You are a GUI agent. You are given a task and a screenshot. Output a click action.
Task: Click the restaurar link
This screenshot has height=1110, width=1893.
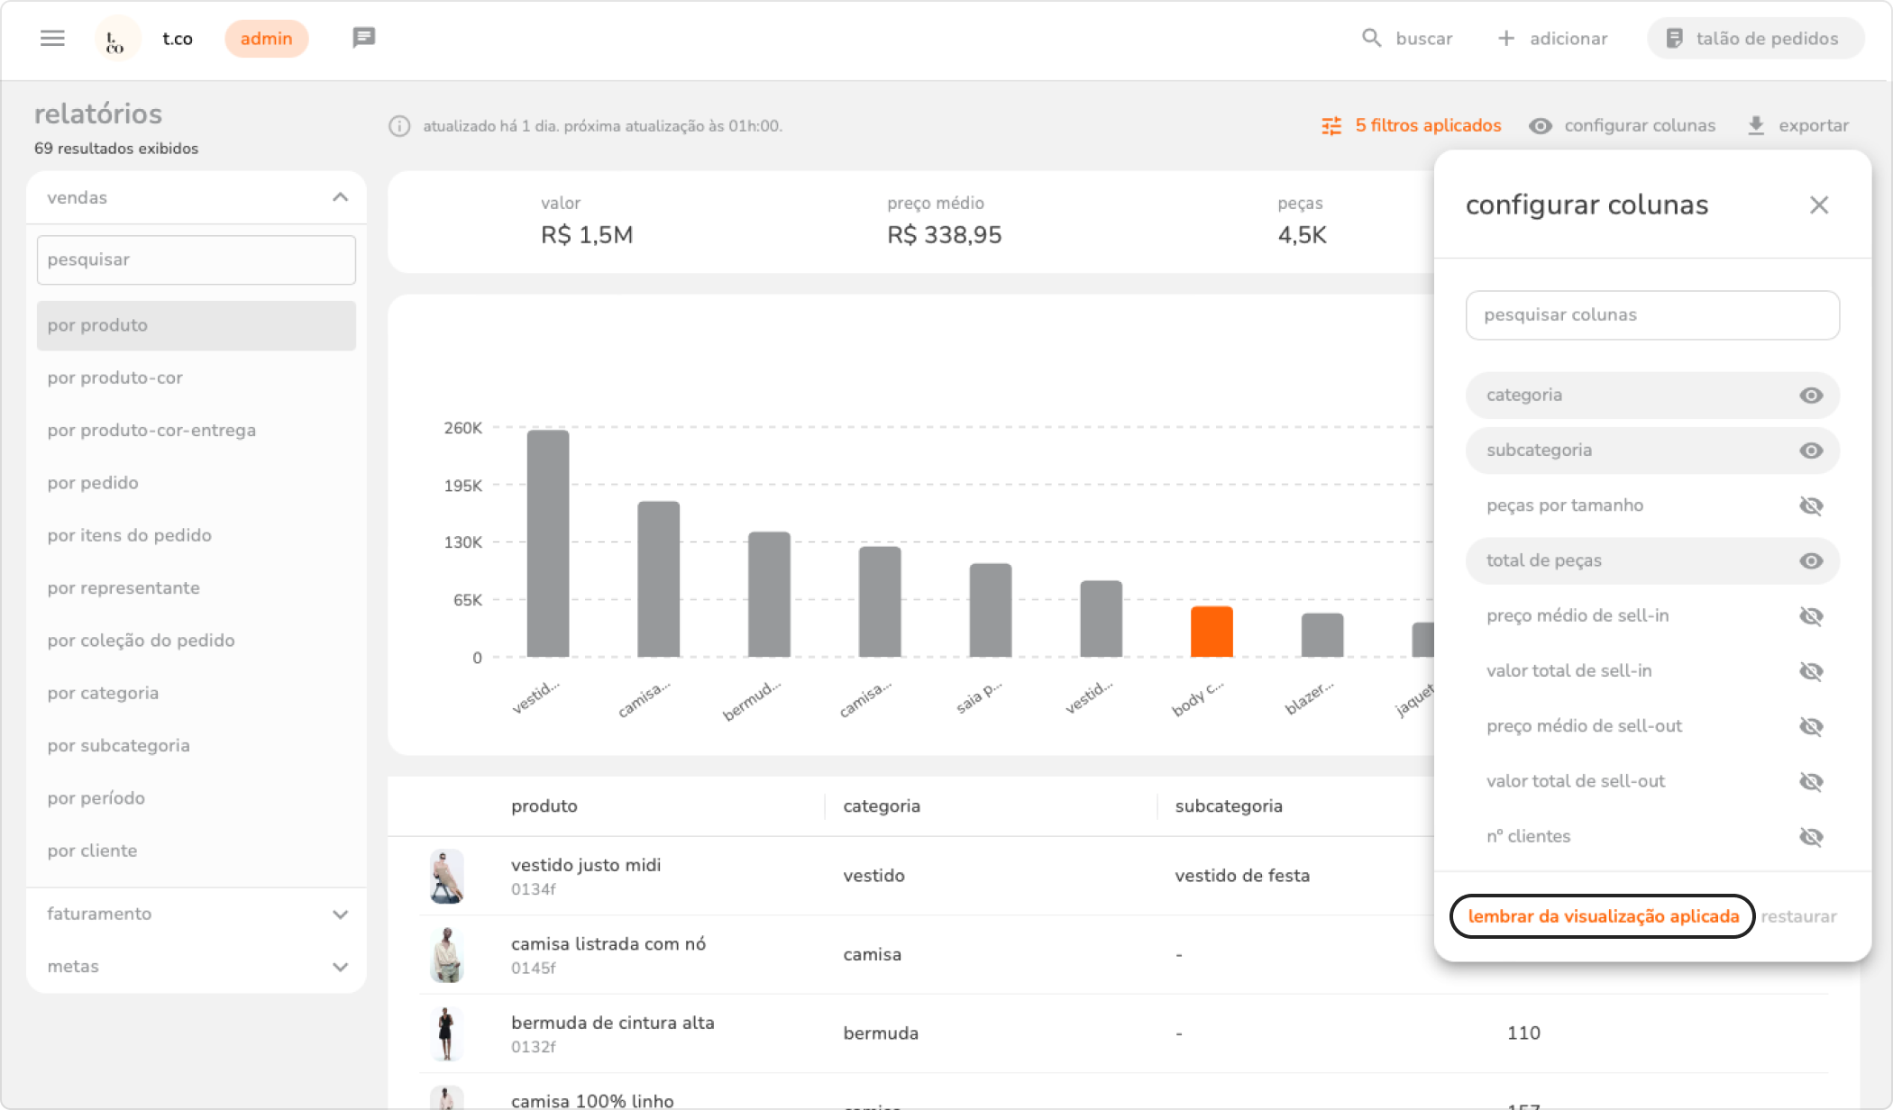[1798, 916]
